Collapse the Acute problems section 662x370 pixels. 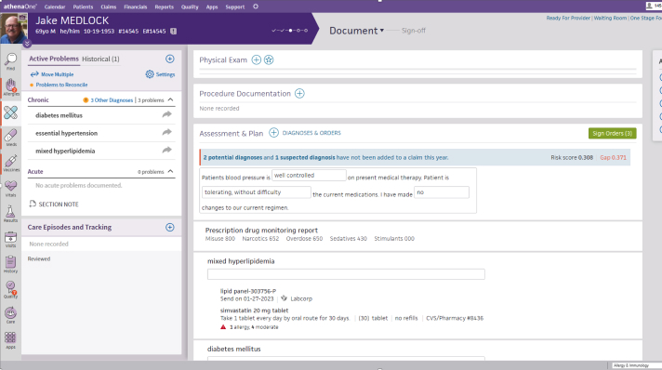pos(170,171)
